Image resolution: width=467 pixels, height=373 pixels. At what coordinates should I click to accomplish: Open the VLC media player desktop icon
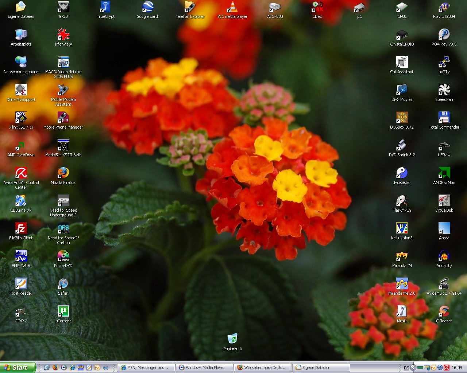tap(232, 7)
